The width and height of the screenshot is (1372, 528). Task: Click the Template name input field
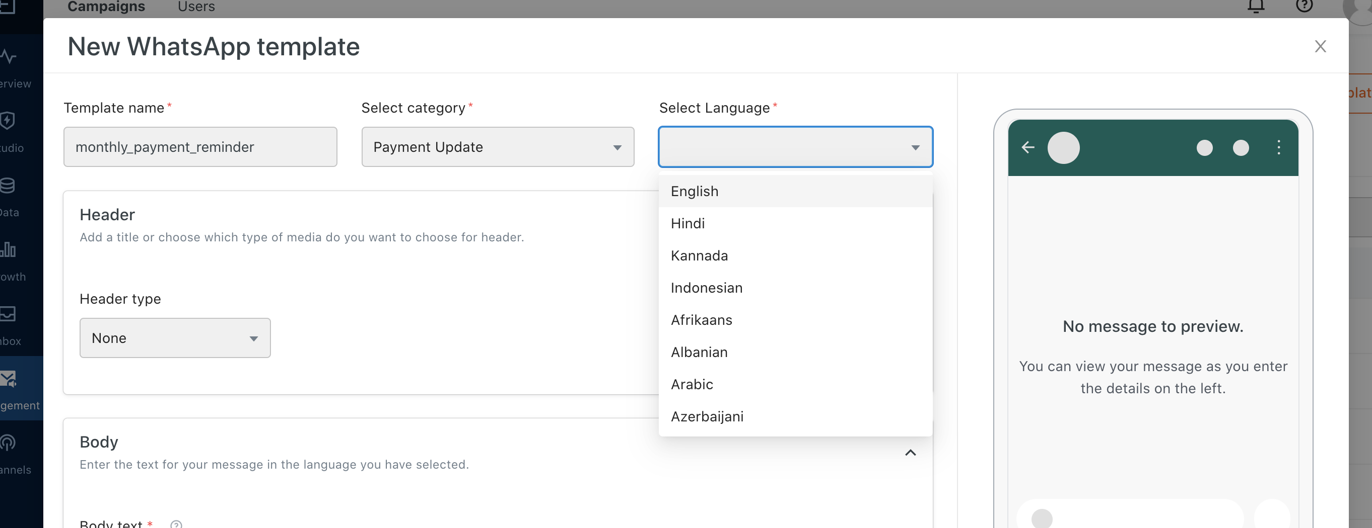(200, 147)
